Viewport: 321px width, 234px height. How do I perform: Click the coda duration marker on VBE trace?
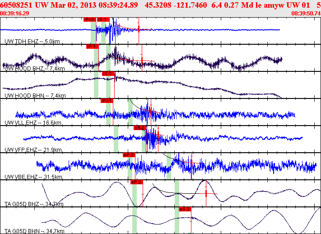pos(191,163)
